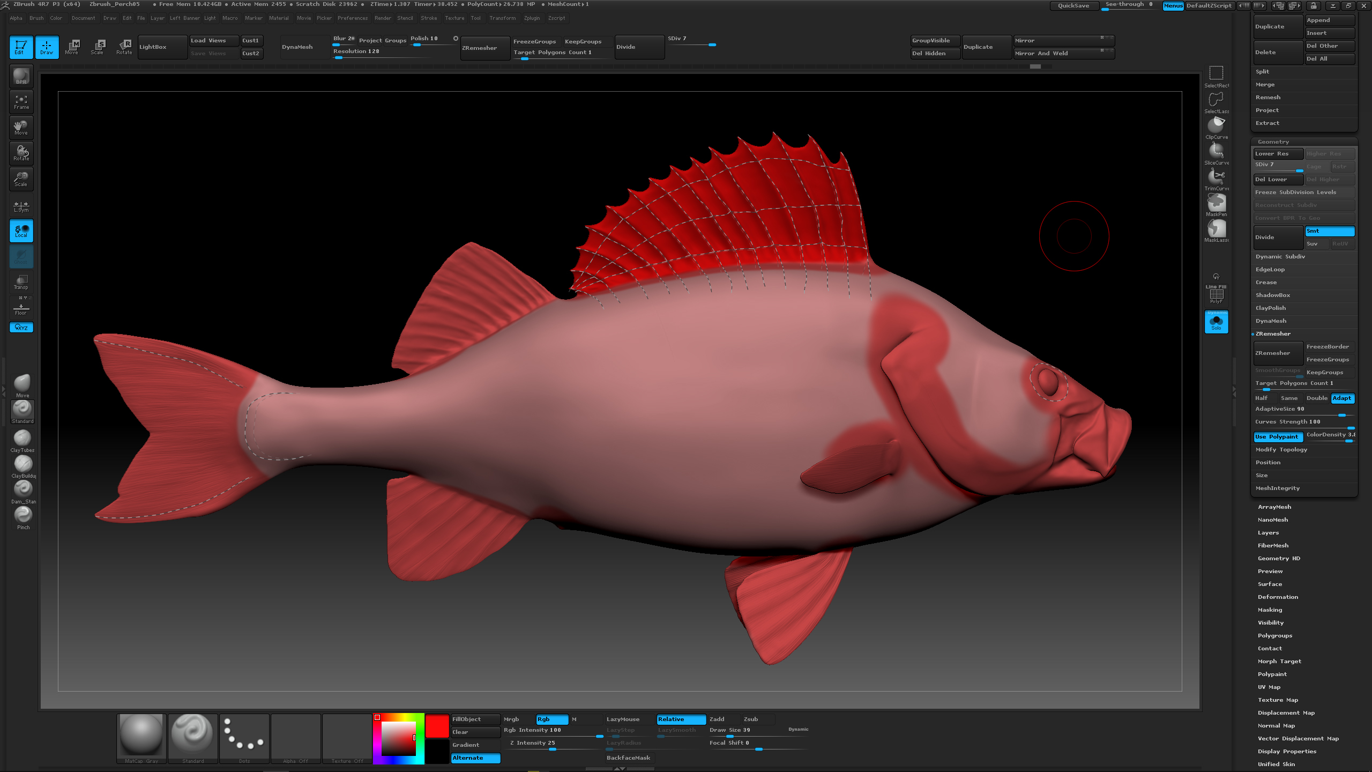The height and width of the screenshot is (772, 1372).
Task: Expand the UV Map subpalette
Action: tap(1269, 687)
